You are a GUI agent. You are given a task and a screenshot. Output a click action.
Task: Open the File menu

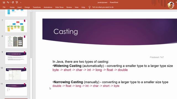(4, 7)
